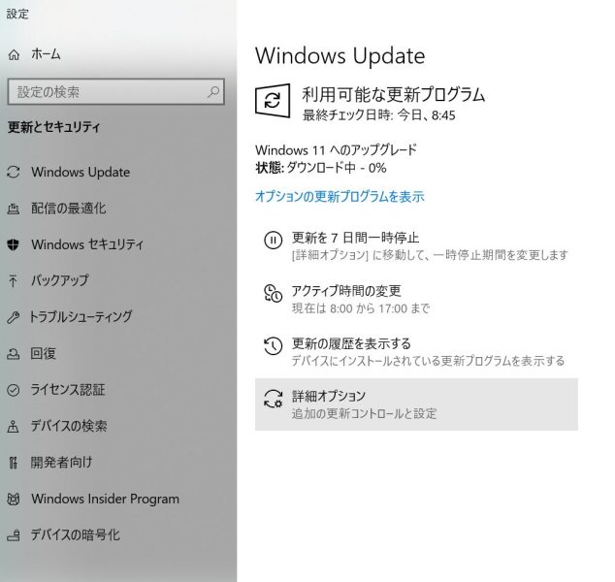Screen dimensions: 615x582
Task: Click the search magnifier icon
Action: pyautogui.click(x=213, y=92)
